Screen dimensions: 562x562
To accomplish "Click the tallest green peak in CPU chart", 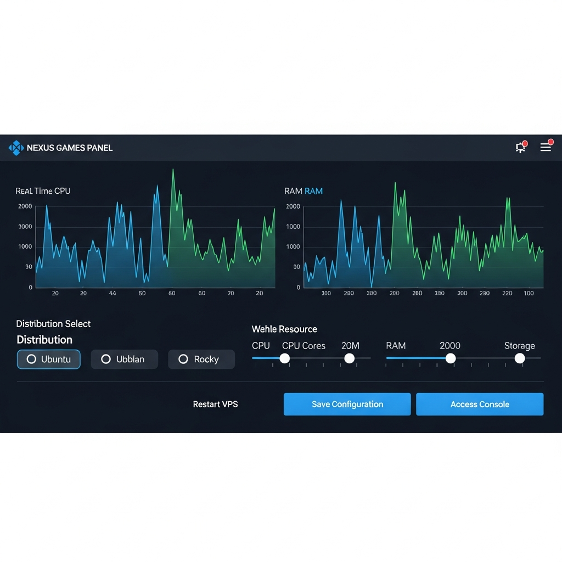I will click(173, 170).
